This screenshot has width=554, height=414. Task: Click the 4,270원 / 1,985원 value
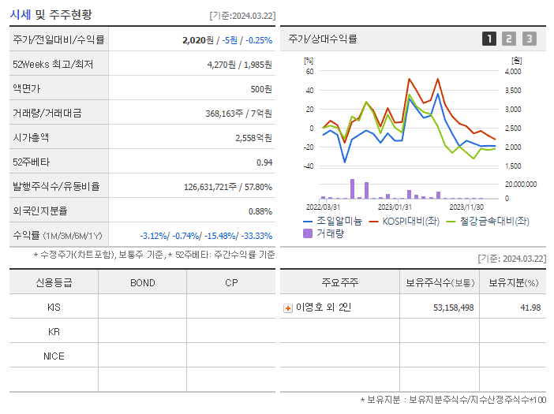pos(240,65)
